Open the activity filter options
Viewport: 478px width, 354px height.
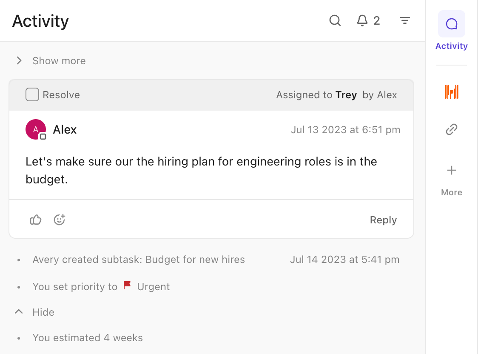click(x=405, y=20)
